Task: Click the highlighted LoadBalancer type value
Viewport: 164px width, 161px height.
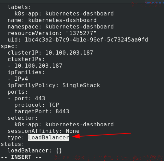Action: tap(49, 137)
